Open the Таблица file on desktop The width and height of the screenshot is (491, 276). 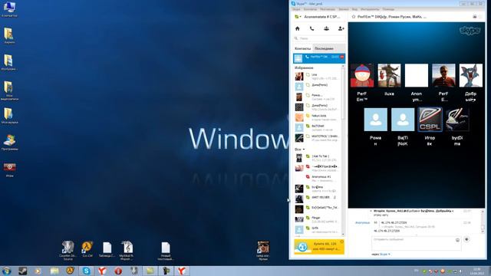[x=107, y=249]
